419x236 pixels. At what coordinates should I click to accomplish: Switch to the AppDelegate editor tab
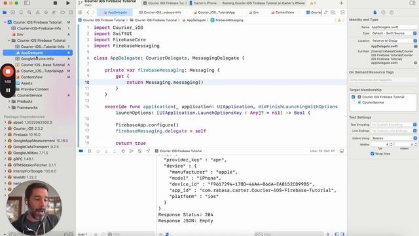(x=115, y=12)
